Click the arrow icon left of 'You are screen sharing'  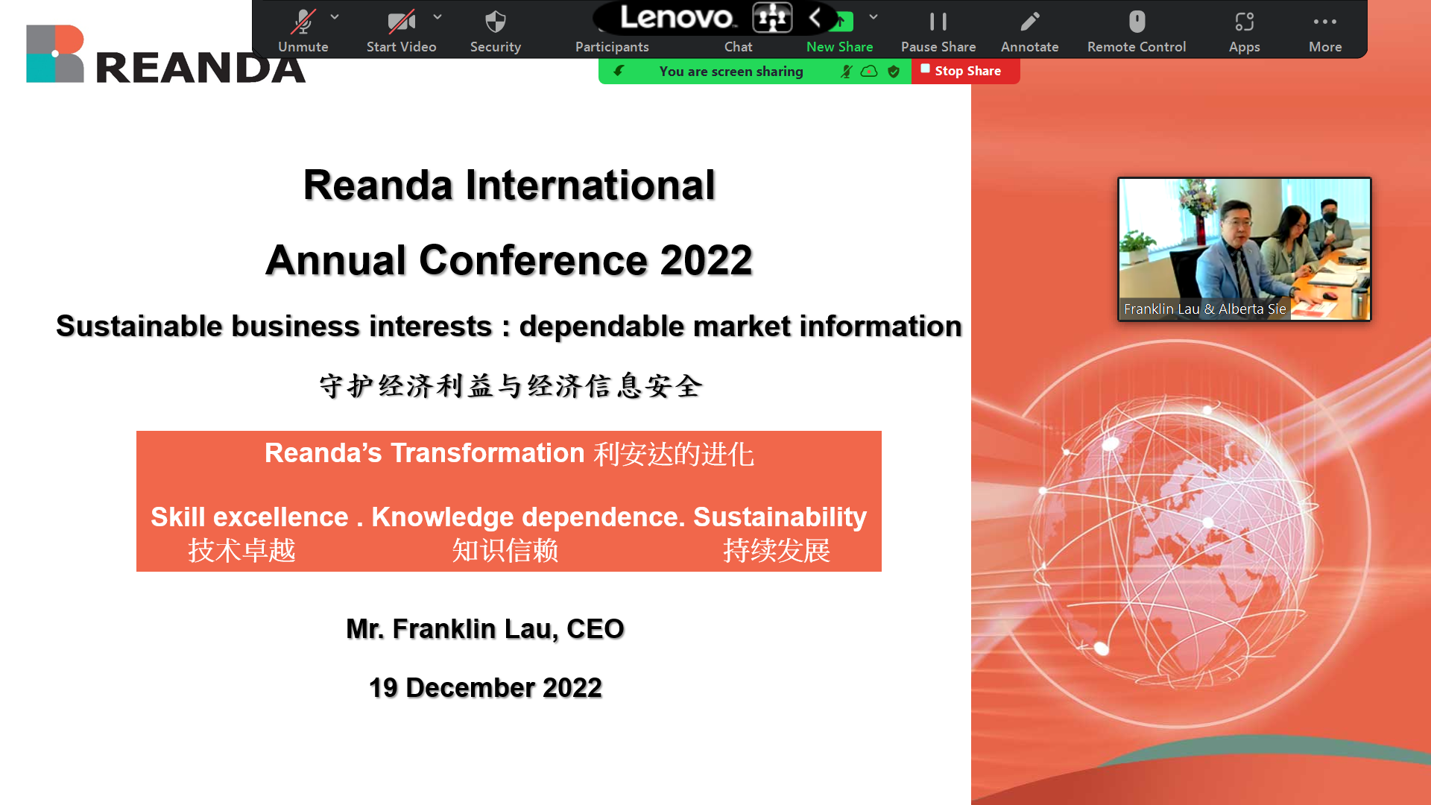point(619,71)
